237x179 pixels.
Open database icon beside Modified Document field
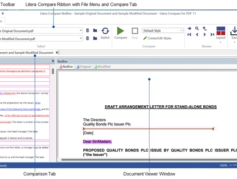88,38
